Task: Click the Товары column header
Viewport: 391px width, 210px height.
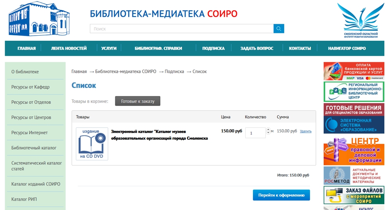Action: (x=83, y=117)
